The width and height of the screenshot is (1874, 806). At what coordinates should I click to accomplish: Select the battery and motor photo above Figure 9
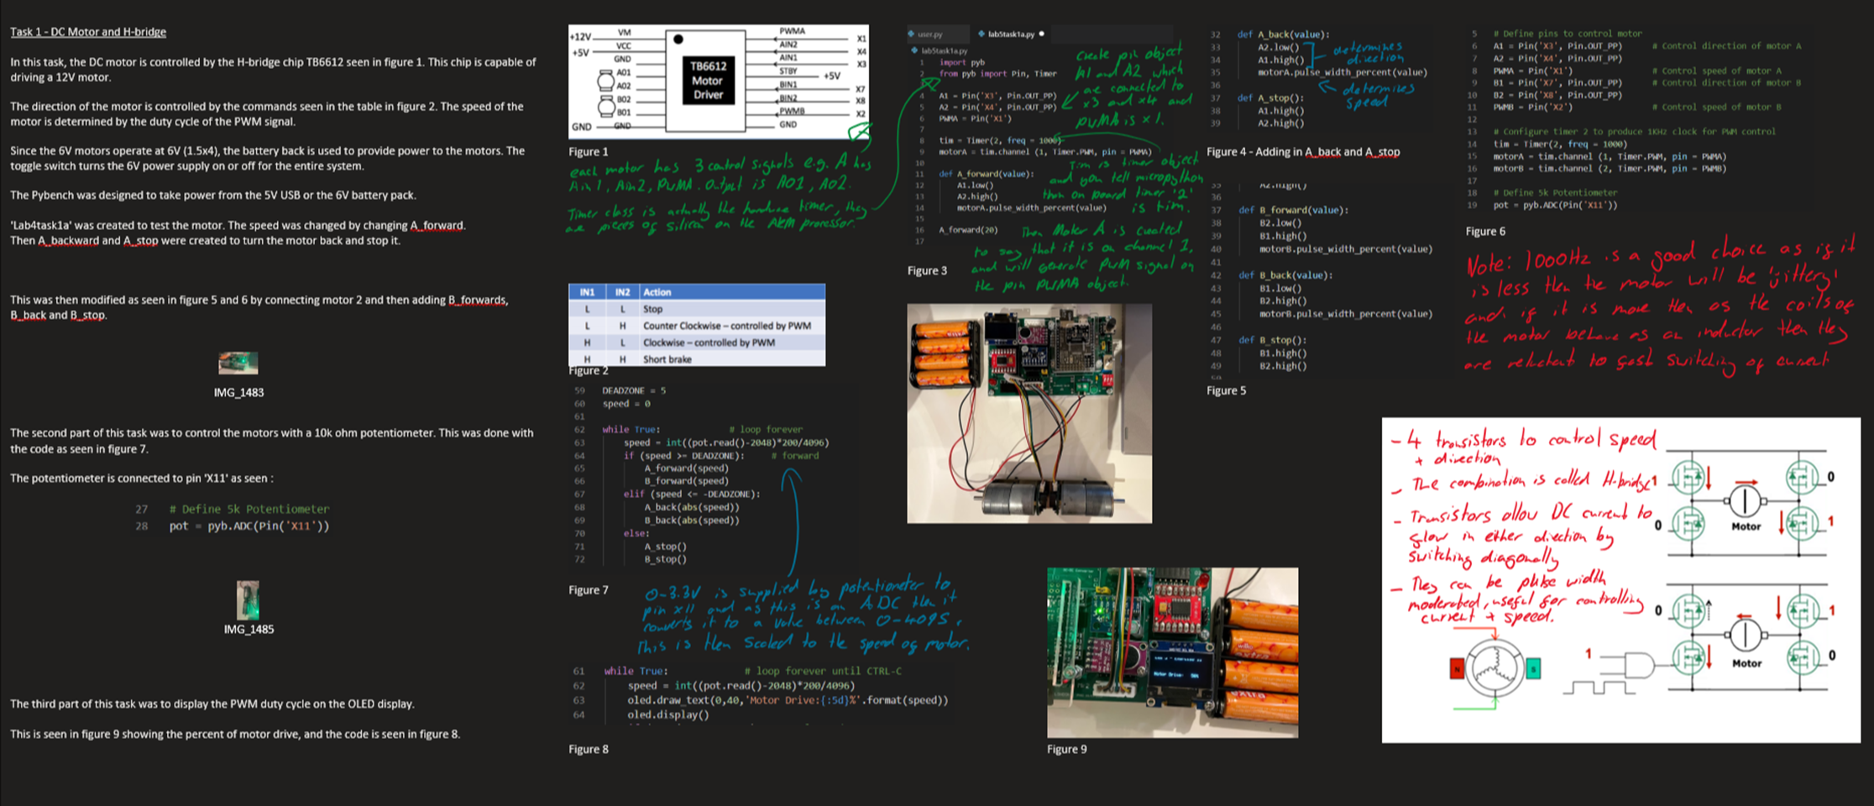point(1029,413)
